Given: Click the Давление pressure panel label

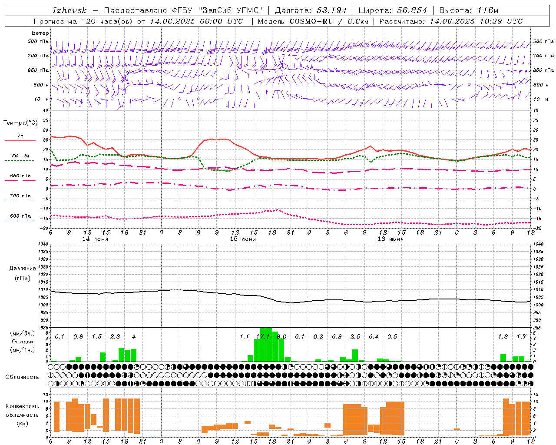Looking at the screenshot, I should pos(23,269).
